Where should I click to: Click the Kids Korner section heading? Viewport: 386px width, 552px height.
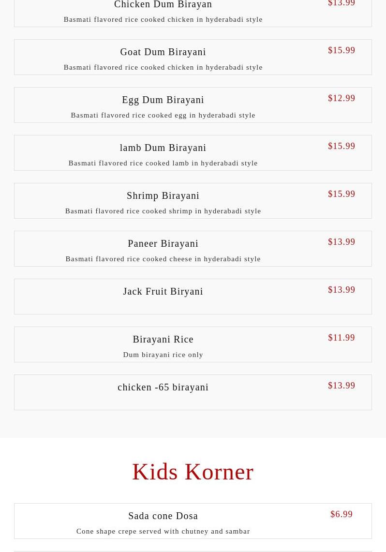[x=193, y=472]
